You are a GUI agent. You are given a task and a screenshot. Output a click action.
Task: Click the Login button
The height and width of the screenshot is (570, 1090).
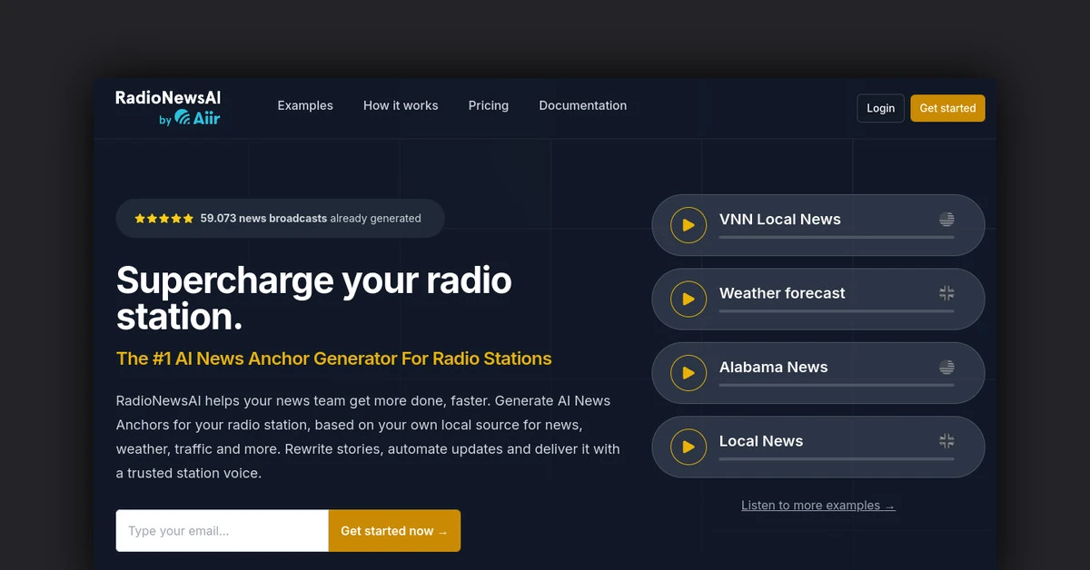pos(879,108)
